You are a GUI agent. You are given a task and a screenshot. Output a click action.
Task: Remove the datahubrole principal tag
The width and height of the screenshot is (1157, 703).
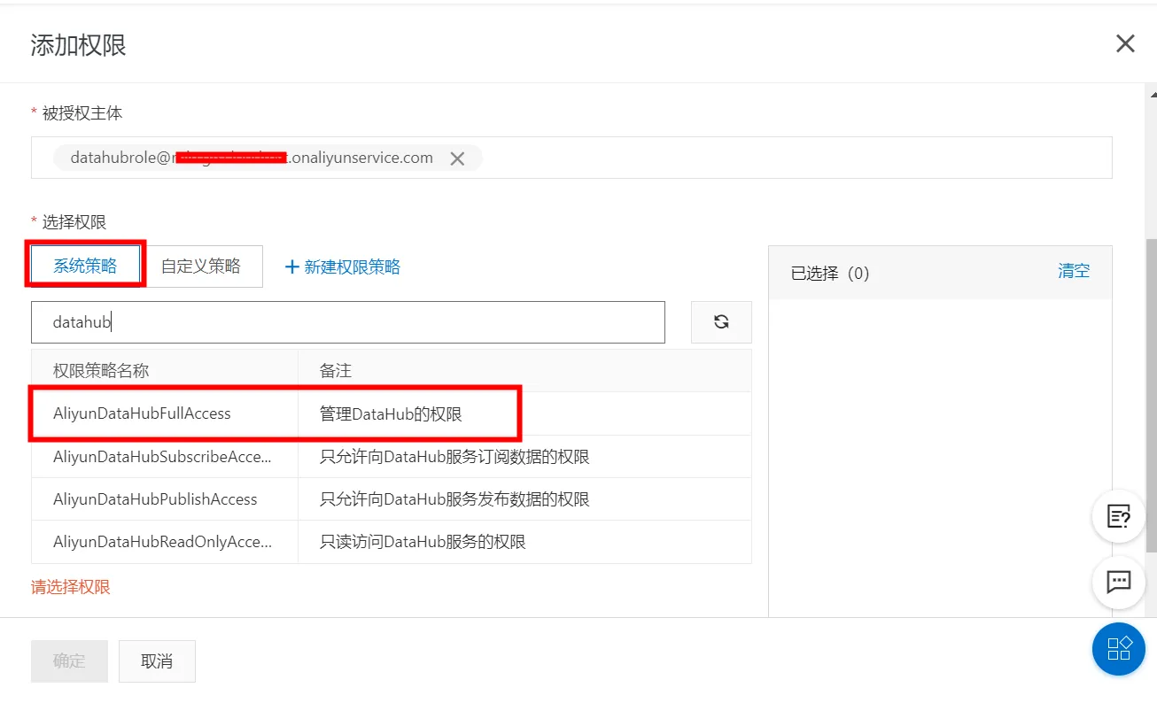[457, 158]
